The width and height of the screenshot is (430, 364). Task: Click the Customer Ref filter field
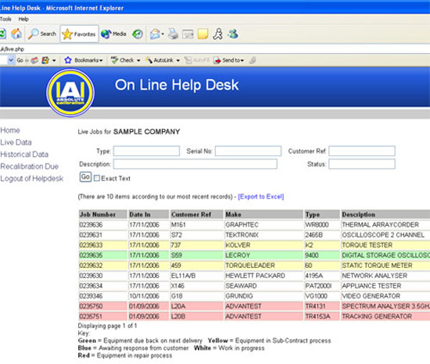point(362,152)
